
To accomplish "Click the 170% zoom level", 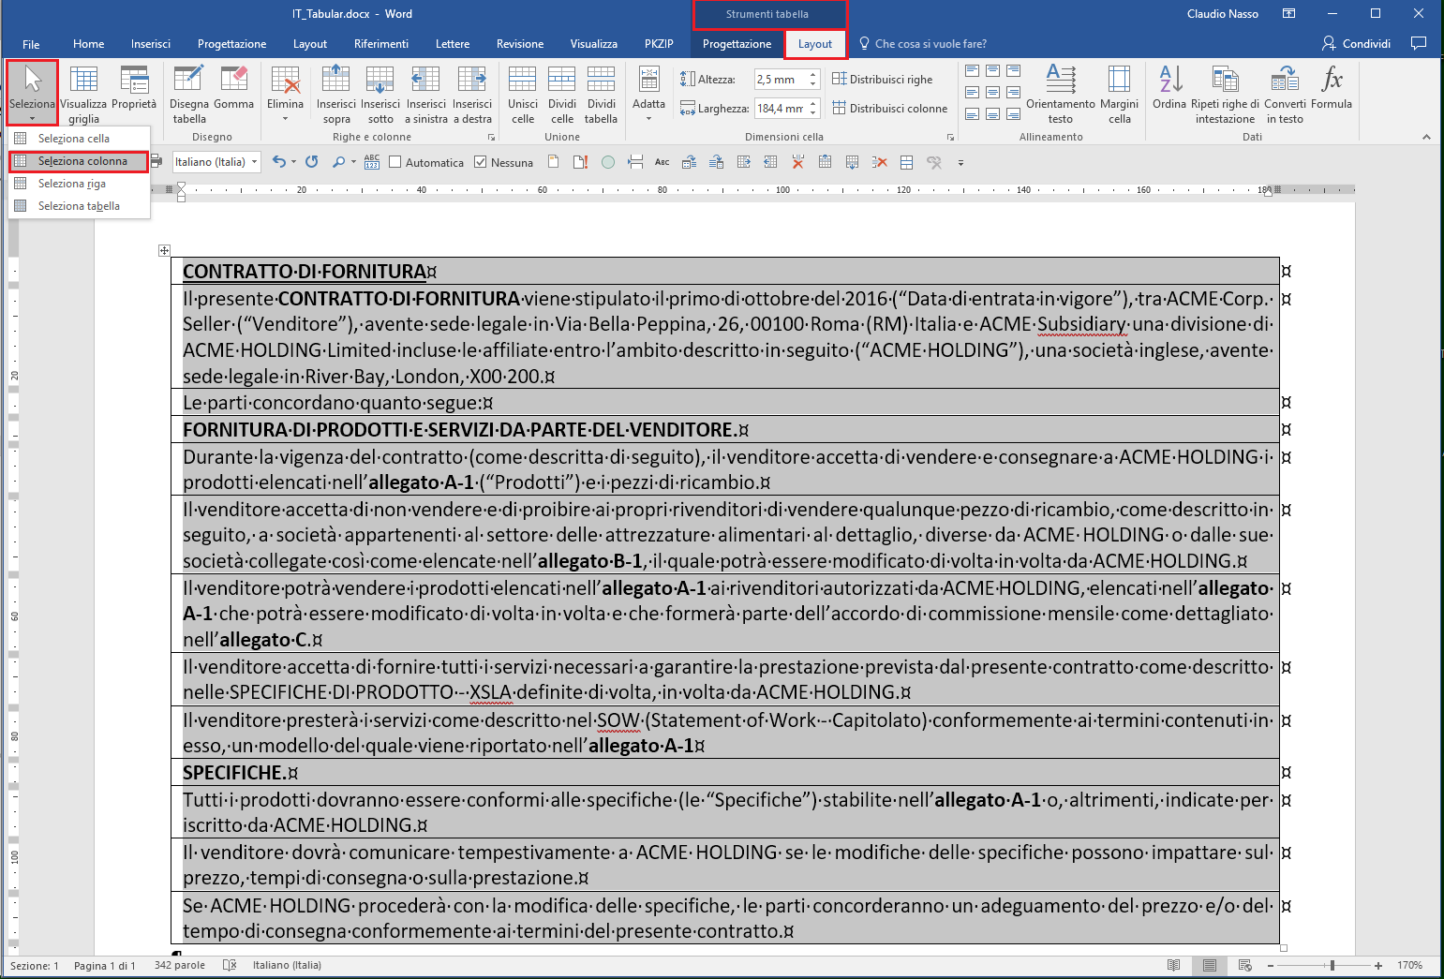I will [x=1409, y=965].
